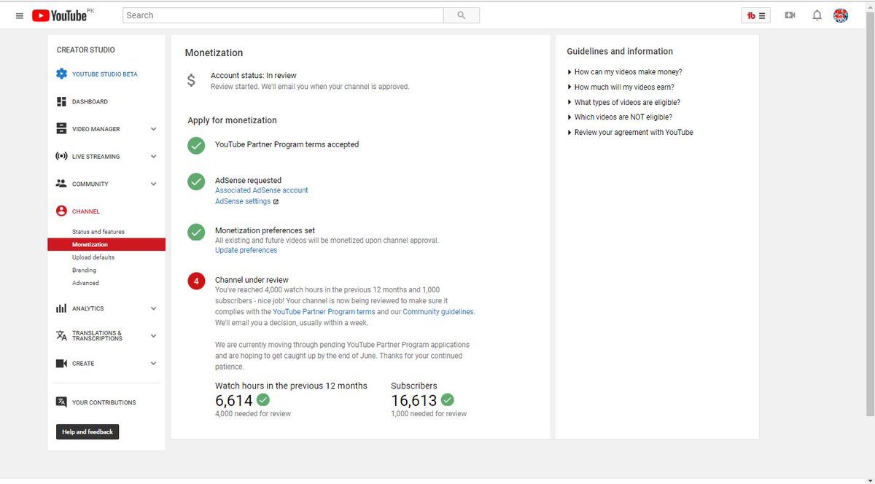This screenshot has width=875, height=484.
Task: Click the Community people icon
Action: [61, 184]
